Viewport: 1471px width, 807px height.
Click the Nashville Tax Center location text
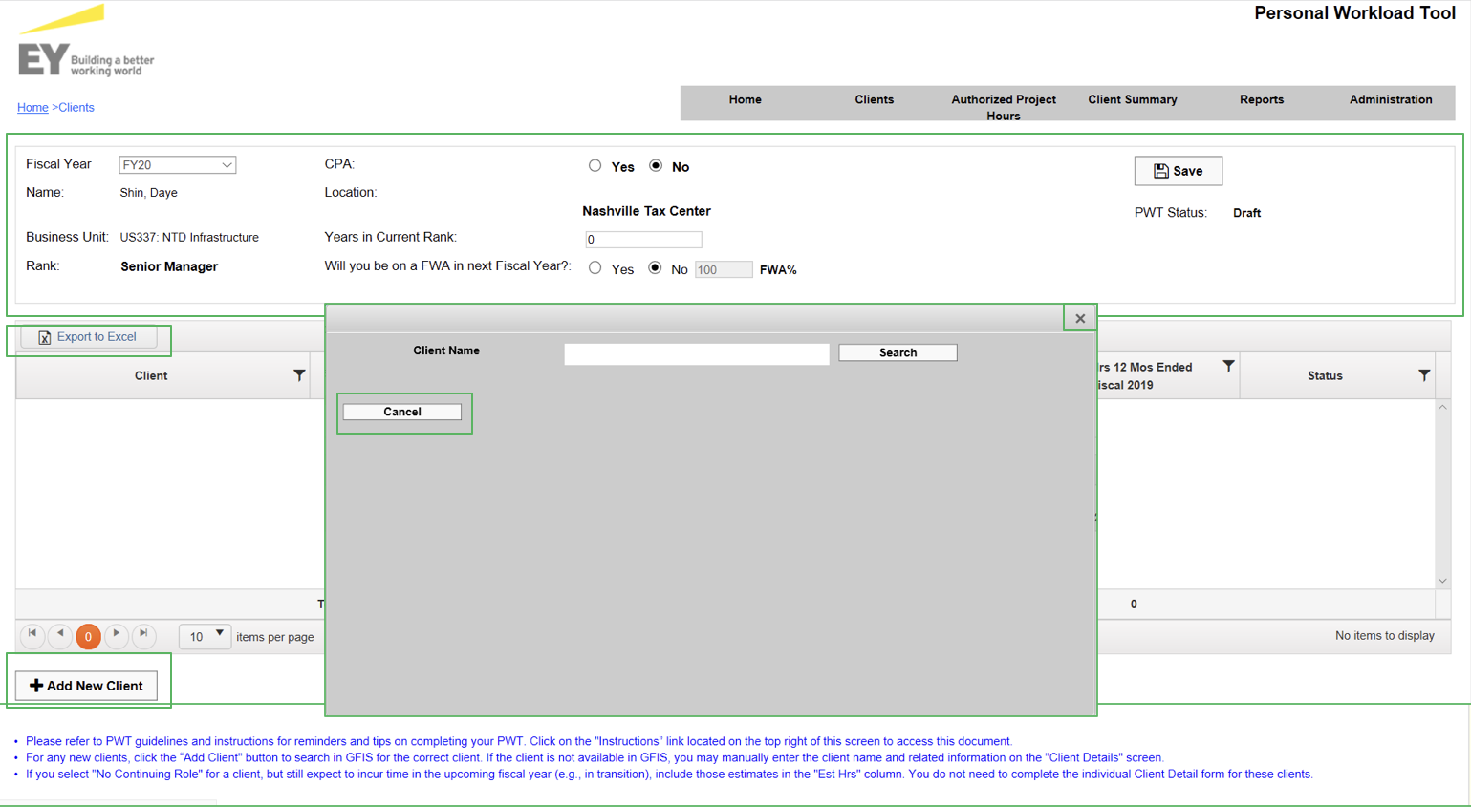pyautogui.click(x=646, y=211)
